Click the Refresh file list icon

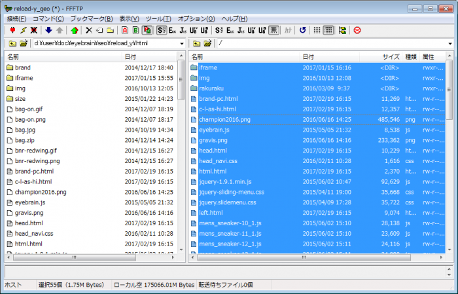[x=302, y=30]
